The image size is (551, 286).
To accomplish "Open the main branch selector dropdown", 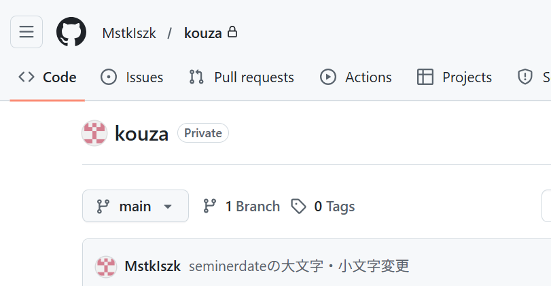I will pyautogui.click(x=135, y=206).
